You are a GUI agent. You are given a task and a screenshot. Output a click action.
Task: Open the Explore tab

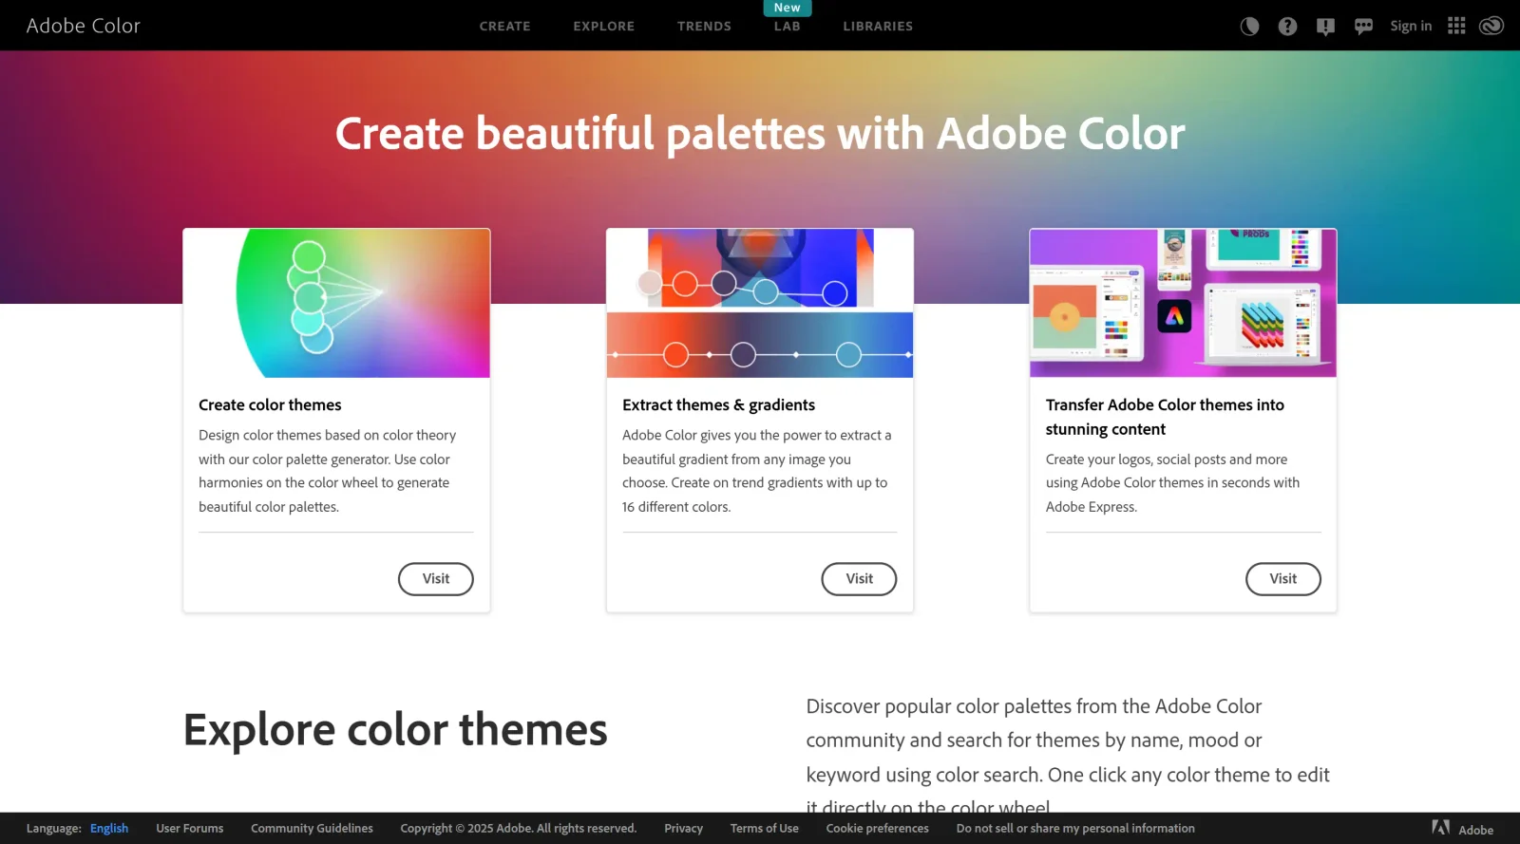click(x=604, y=27)
